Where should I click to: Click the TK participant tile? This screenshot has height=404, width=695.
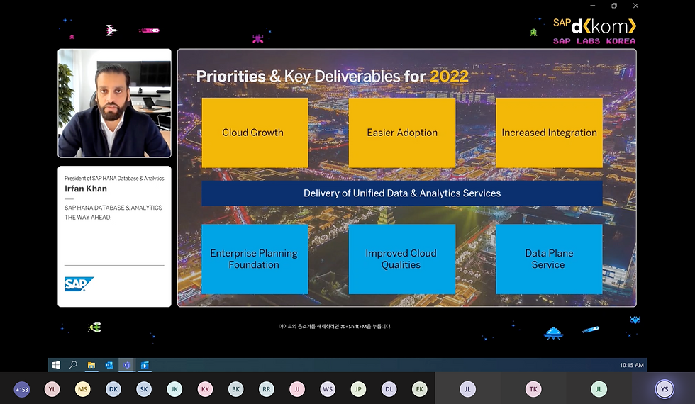tap(533, 389)
